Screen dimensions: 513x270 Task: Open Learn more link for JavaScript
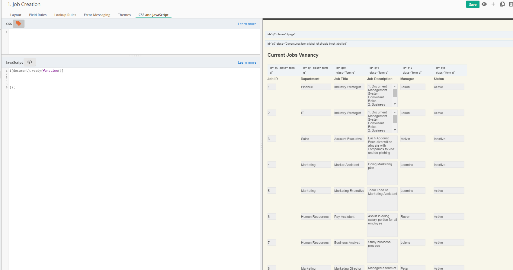click(x=247, y=62)
